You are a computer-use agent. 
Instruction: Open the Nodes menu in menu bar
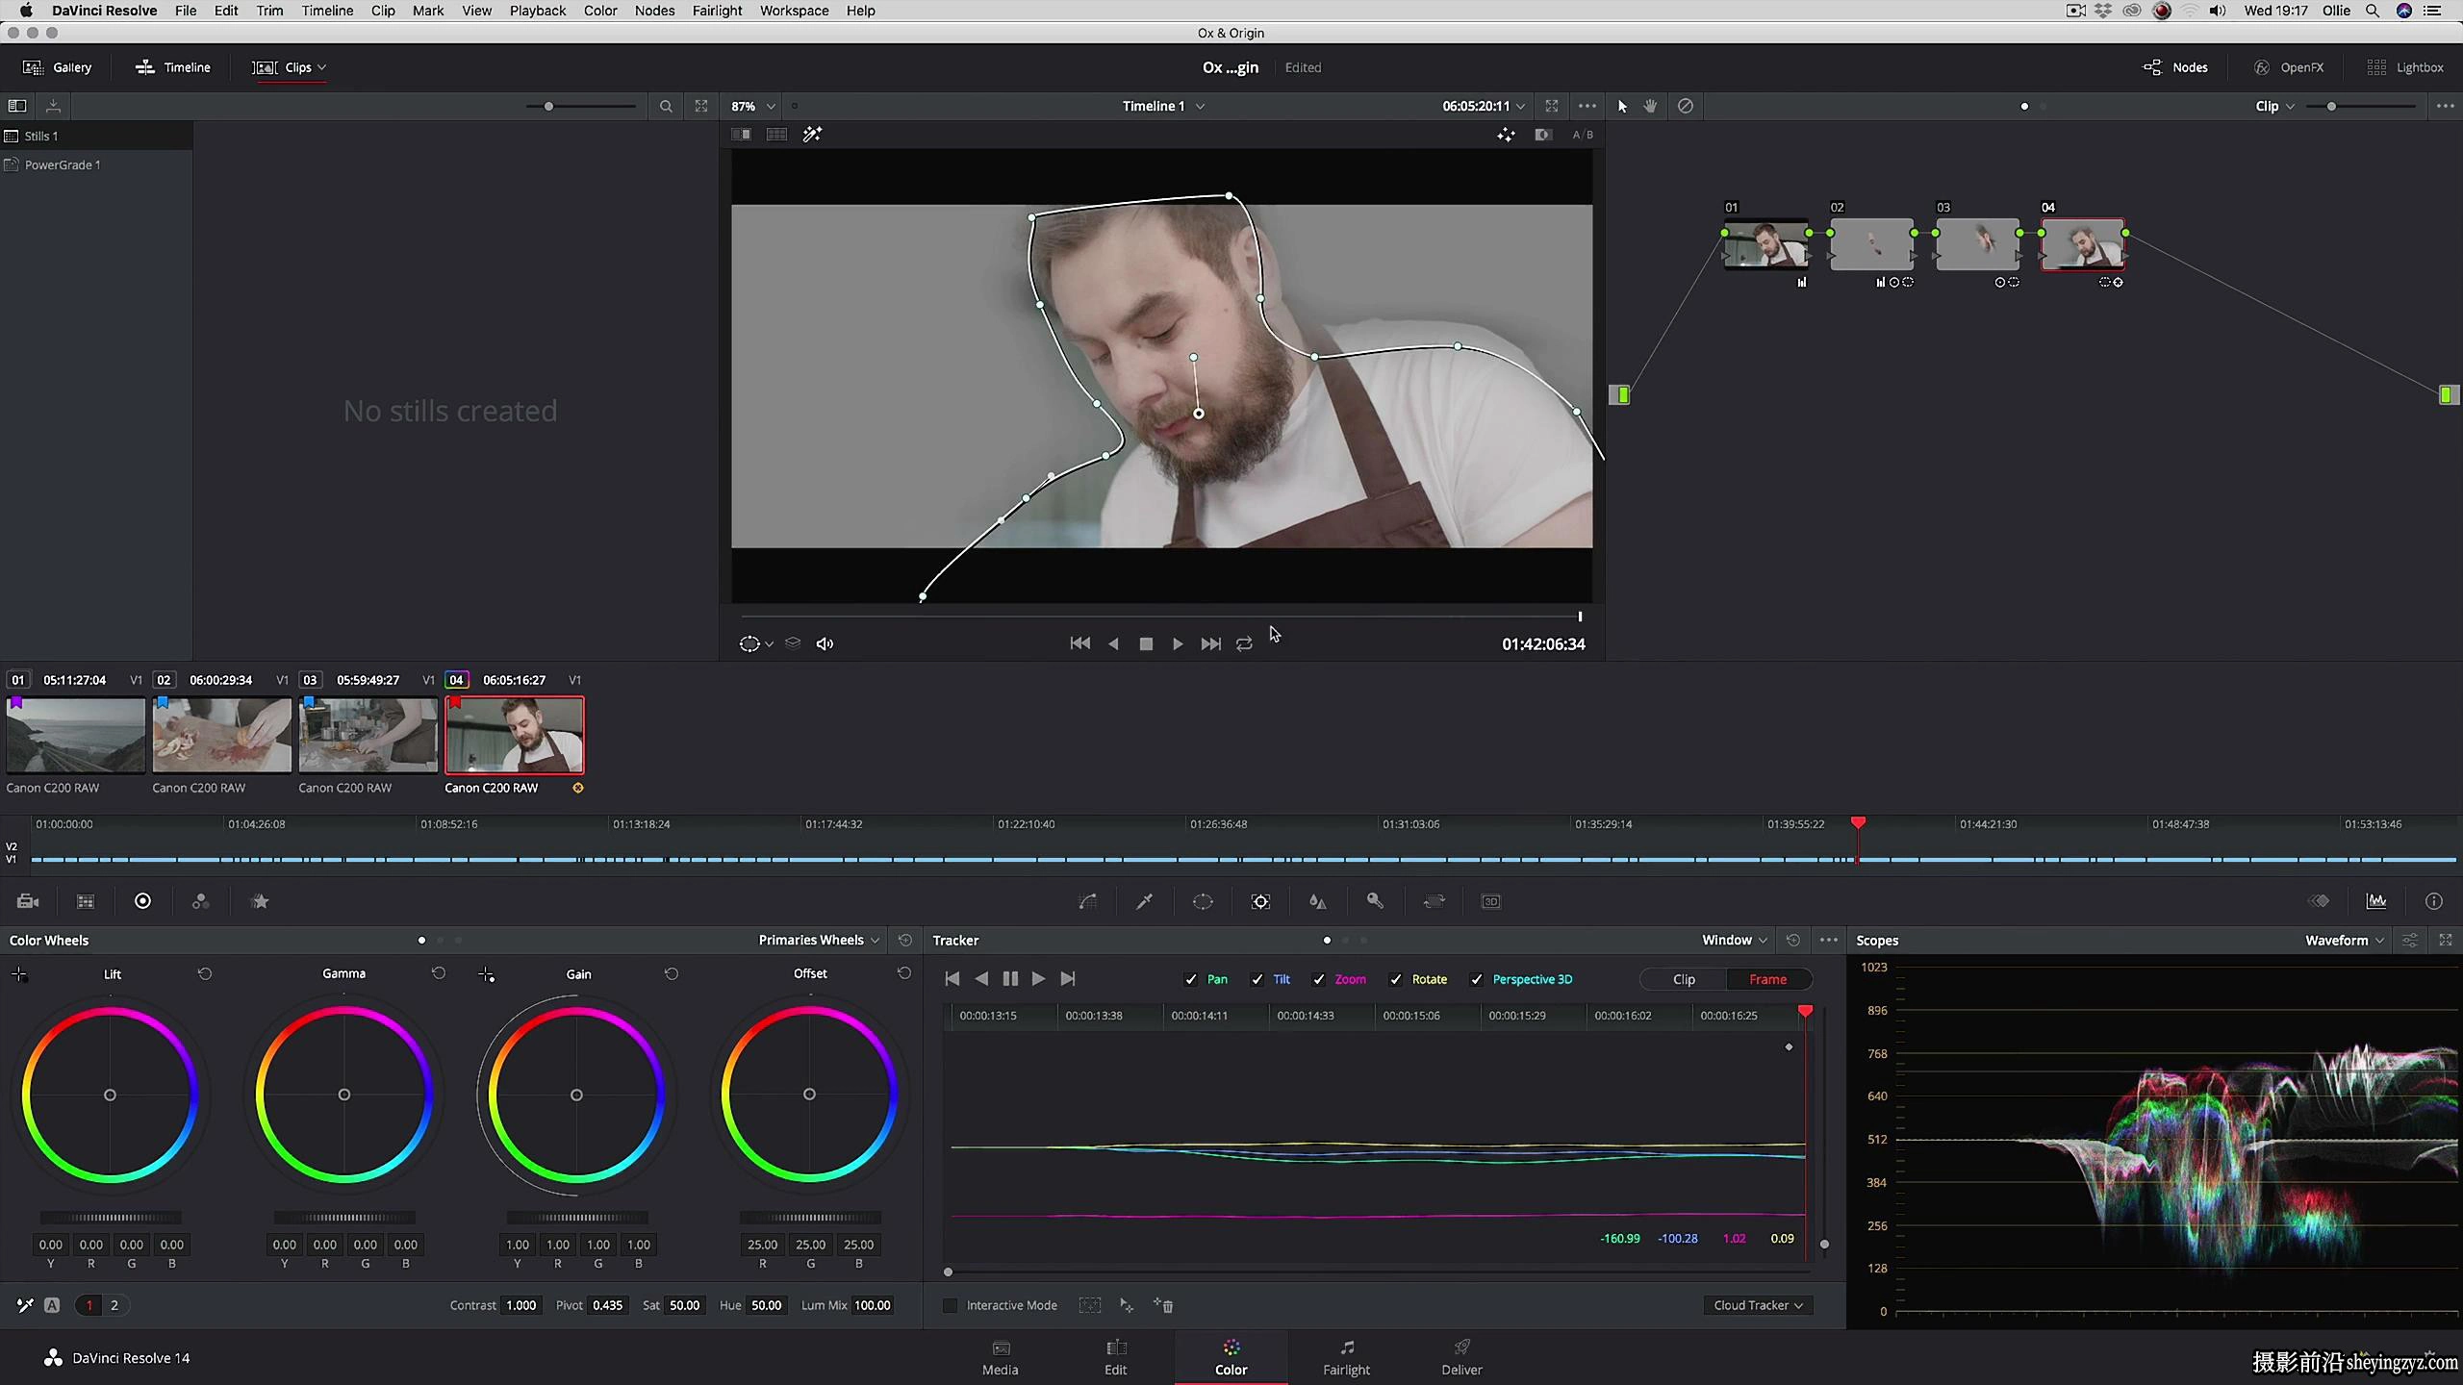coord(654,11)
